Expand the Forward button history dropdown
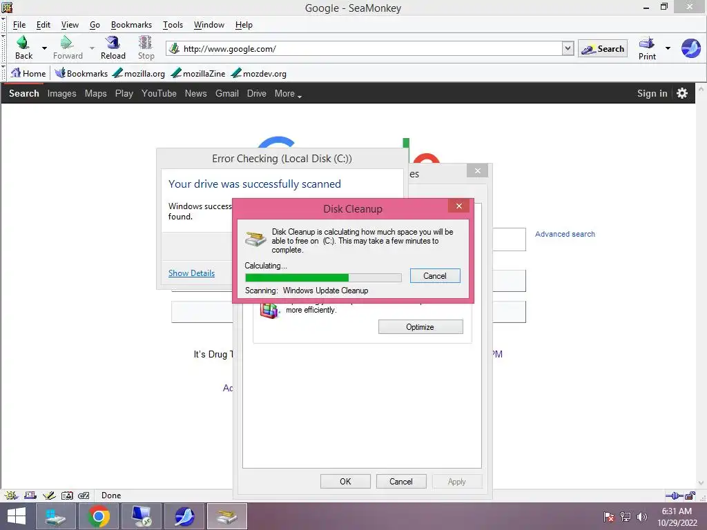707x530 pixels. [92, 48]
